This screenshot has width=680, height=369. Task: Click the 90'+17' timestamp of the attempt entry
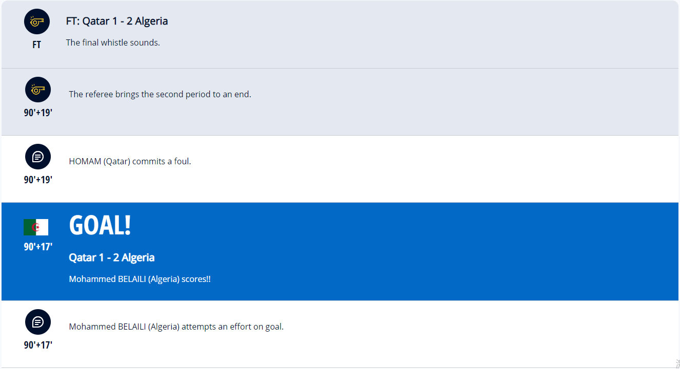tap(38, 345)
